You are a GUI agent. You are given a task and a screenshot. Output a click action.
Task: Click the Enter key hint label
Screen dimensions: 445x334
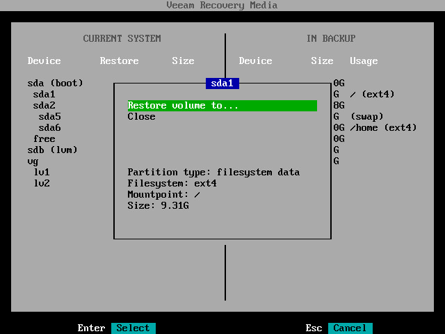[x=91, y=328]
